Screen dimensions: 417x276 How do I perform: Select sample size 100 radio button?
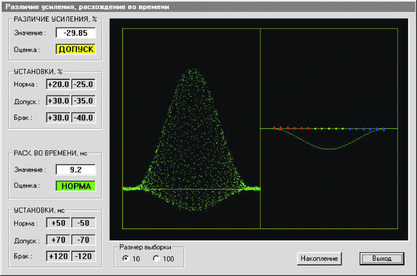click(x=156, y=259)
